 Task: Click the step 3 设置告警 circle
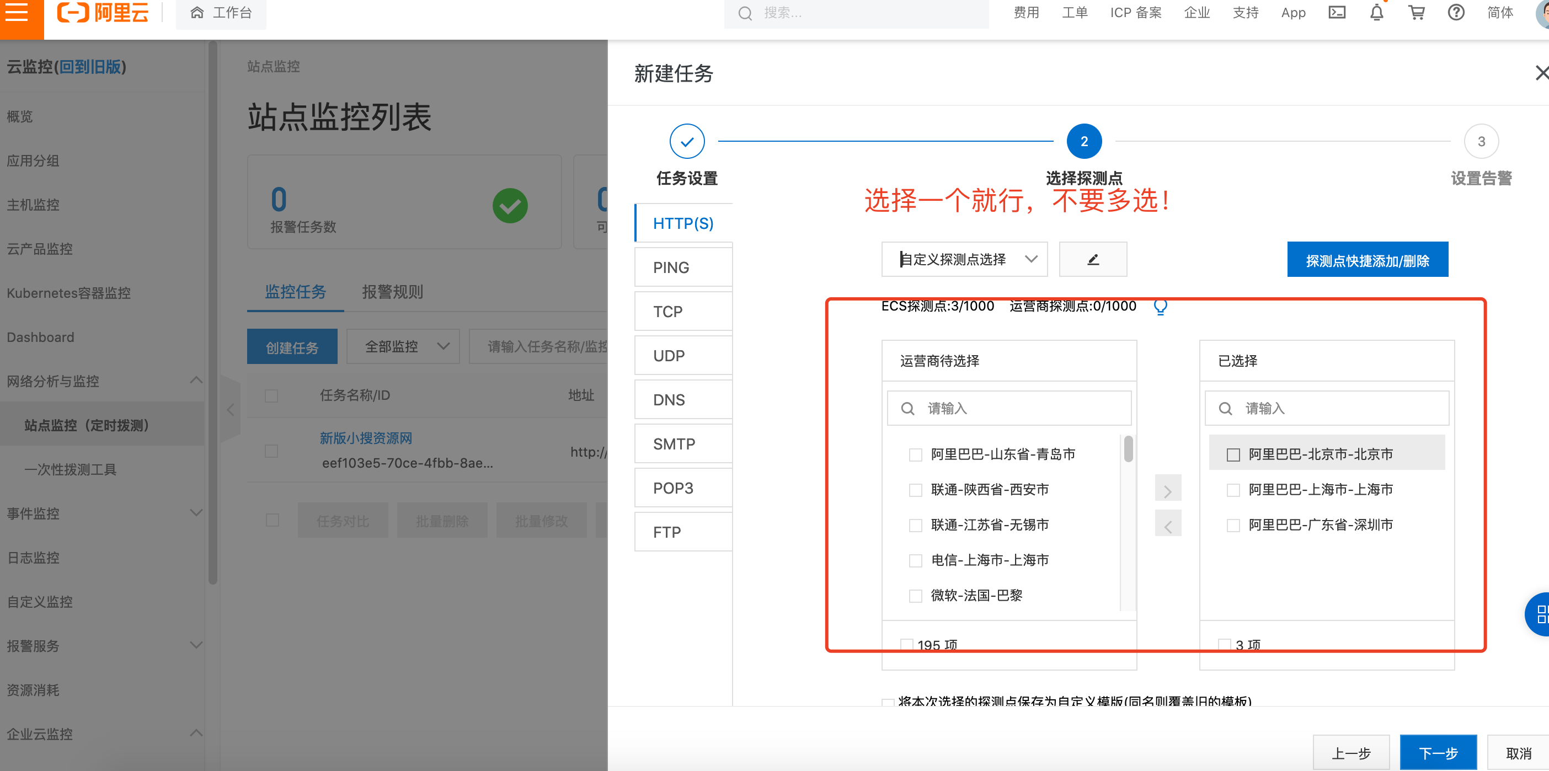click(x=1481, y=141)
